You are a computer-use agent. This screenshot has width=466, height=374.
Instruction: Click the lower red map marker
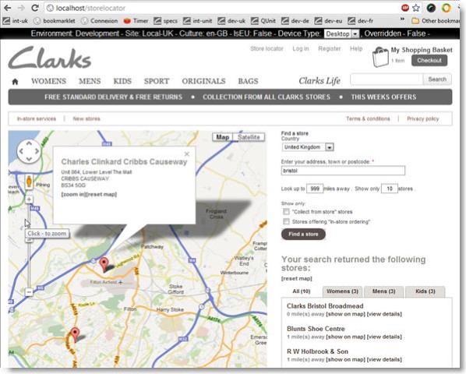coord(75,334)
